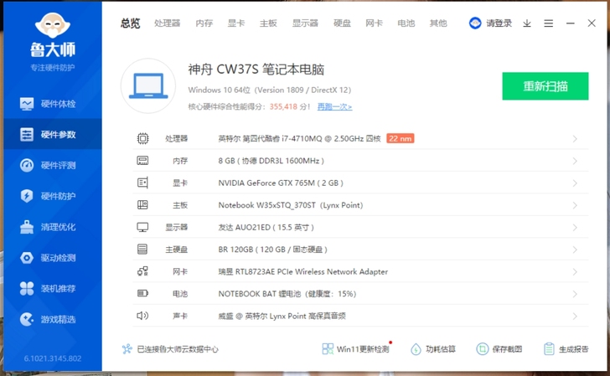Switch to the top 显示器 tab
This screenshot has width=610, height=376.
click(305, 23)
